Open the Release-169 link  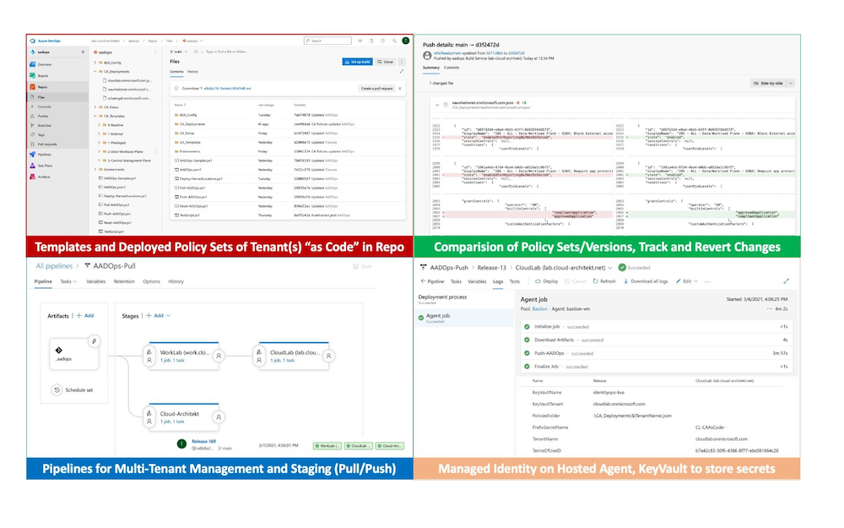pos(203,441)
